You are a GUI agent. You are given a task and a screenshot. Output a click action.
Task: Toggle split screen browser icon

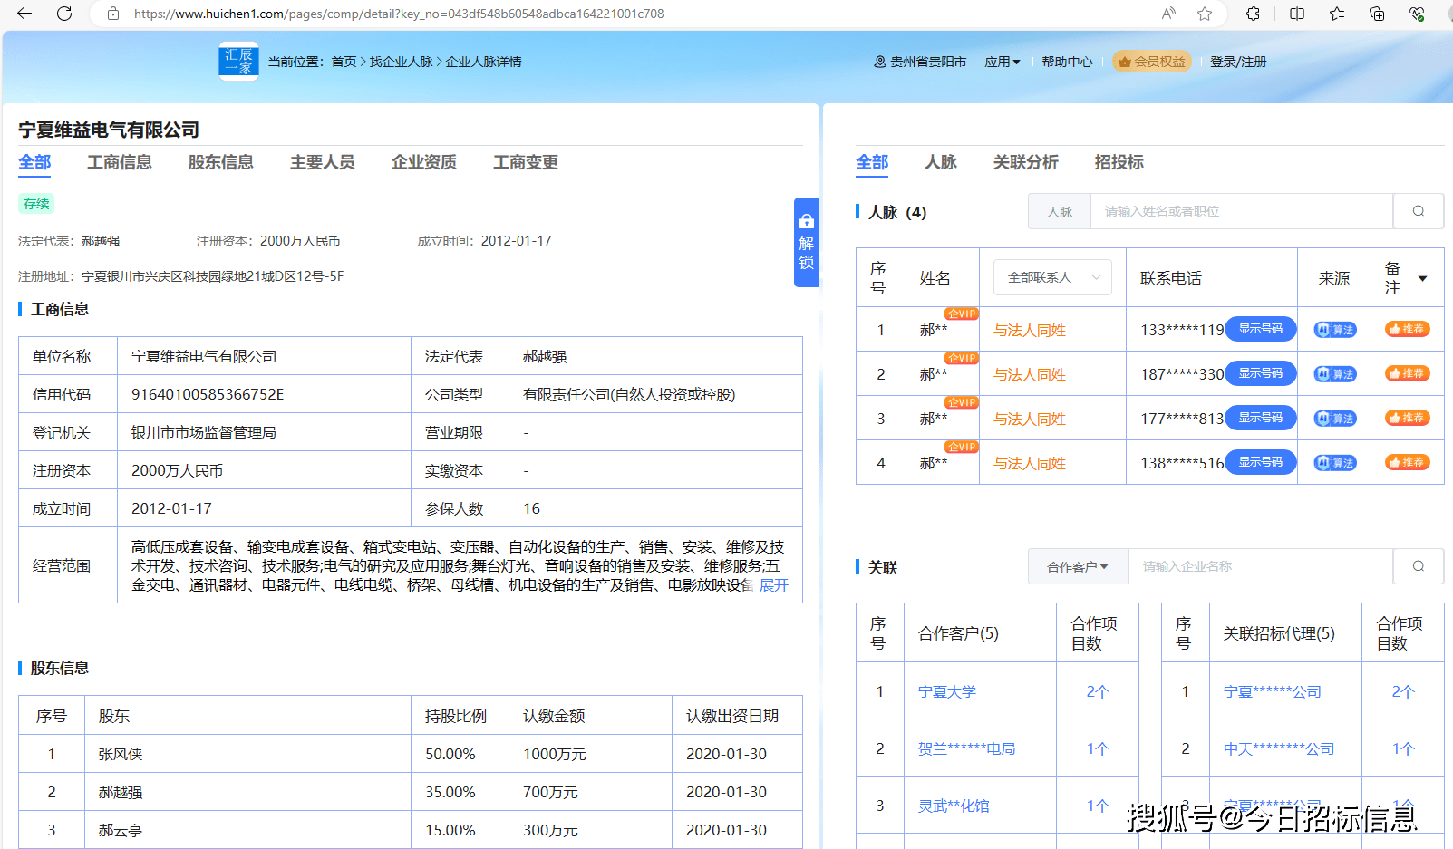pyautogui.click(x=1297, y=14)
